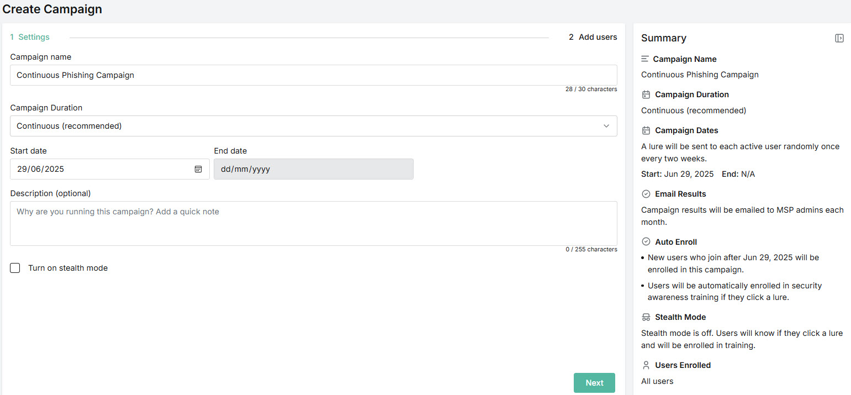The width and height of the screenshot is (851, 395).
Task: Click 'Continuous Phishing Campaign' text in Summary
Action: (x=700, y=75)
